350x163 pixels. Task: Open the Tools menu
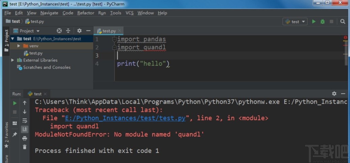[x=116, y=13]
